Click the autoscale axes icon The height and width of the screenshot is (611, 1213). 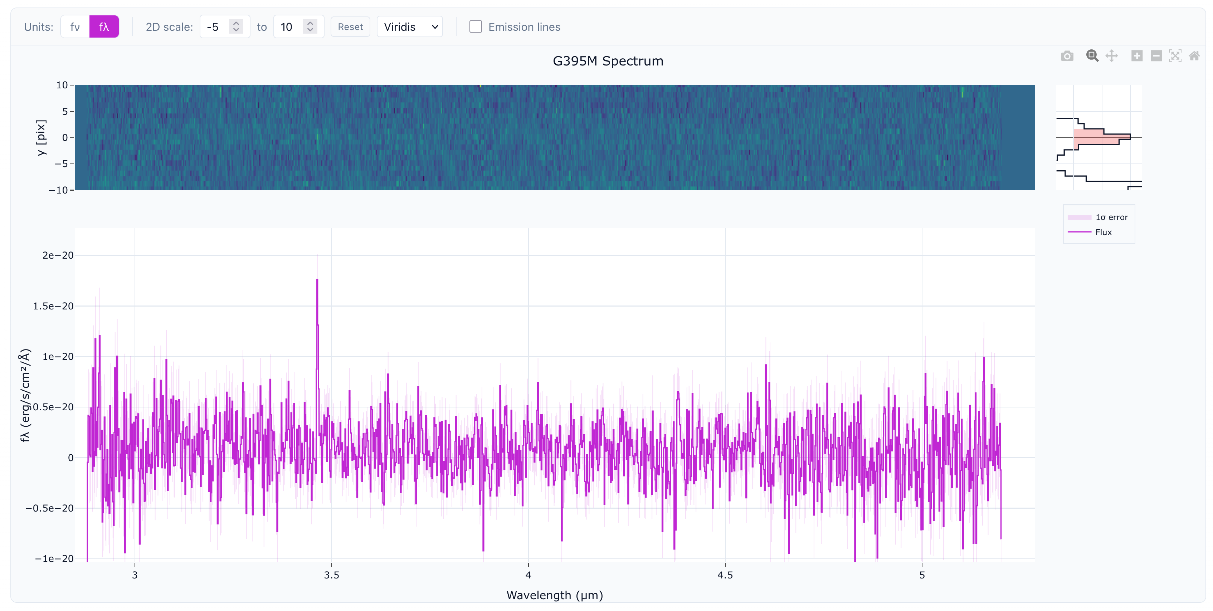point(1175,56)
